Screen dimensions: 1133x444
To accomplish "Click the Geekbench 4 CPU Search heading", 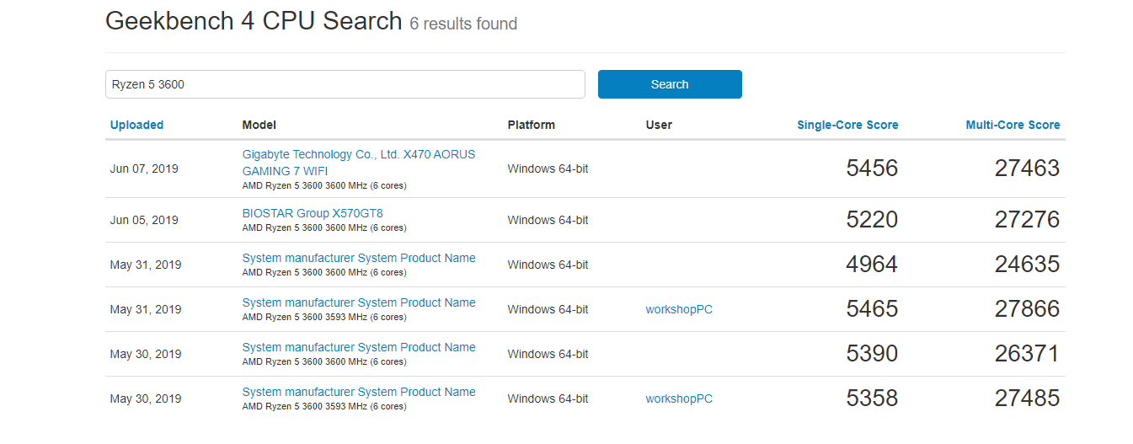I will click(254, 21).
